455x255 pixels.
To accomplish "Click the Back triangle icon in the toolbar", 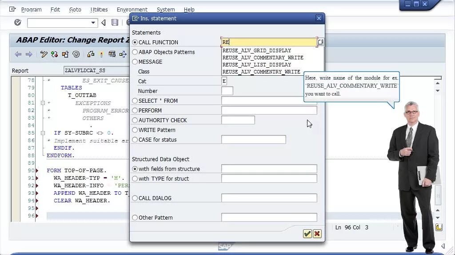I will point(104,23).
